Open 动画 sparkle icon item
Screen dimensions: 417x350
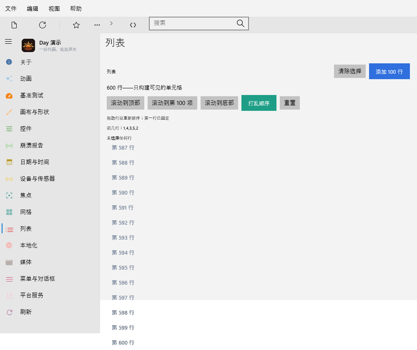[50, 79]
